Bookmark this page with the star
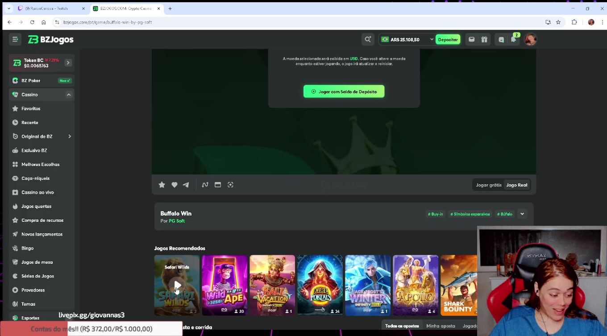Viewport: 607px width, 336px height. (x=558, y=22)
